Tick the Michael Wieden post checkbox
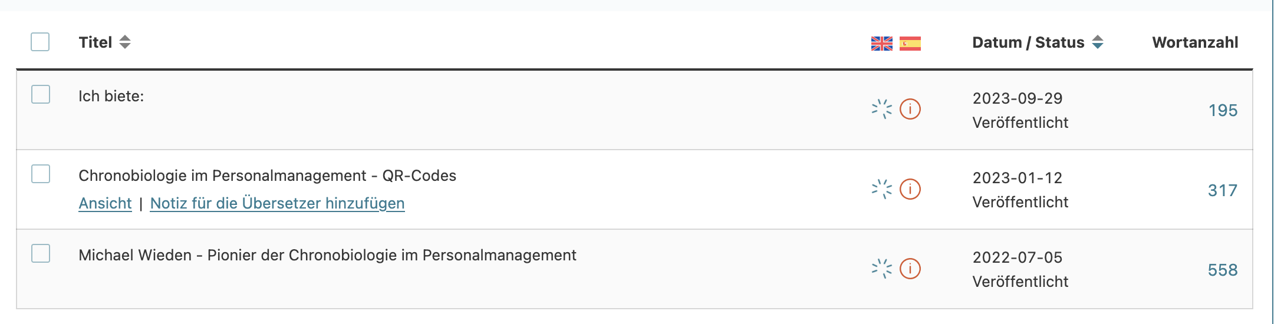 click(x=41, y=253)
